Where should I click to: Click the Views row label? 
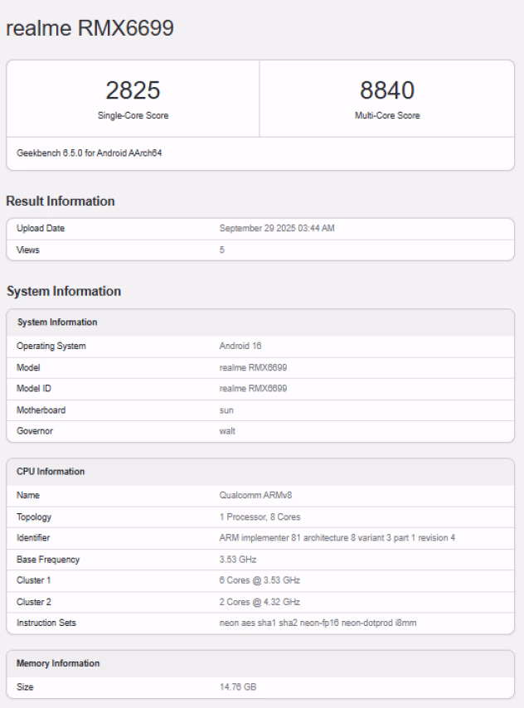click(x=28, y=250)
